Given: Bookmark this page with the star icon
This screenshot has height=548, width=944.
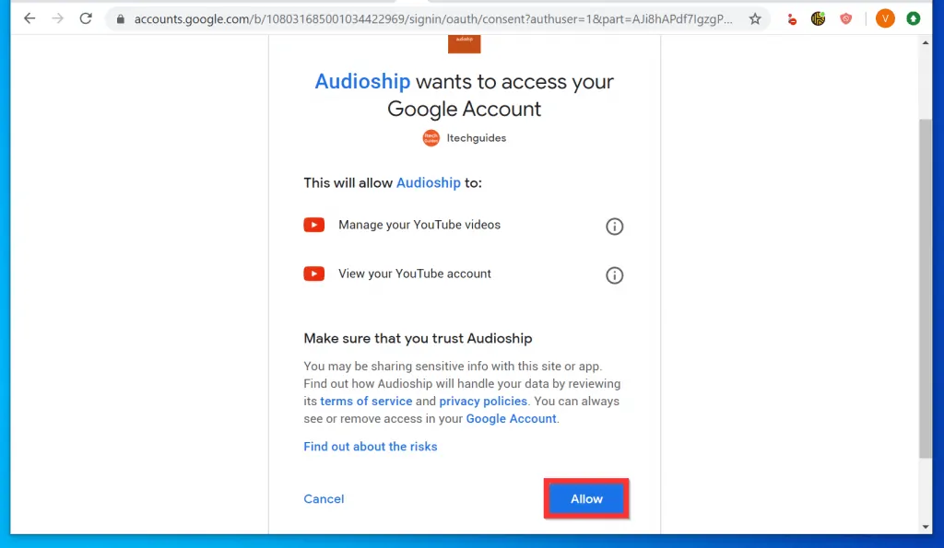Looking at the screenshot, I should (x=755, y=19).
